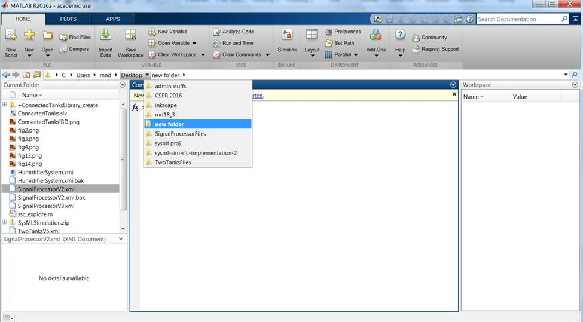Click the Analyze Code icon
This screenshot has height=322, width=583.
click(x=218, y=32)
